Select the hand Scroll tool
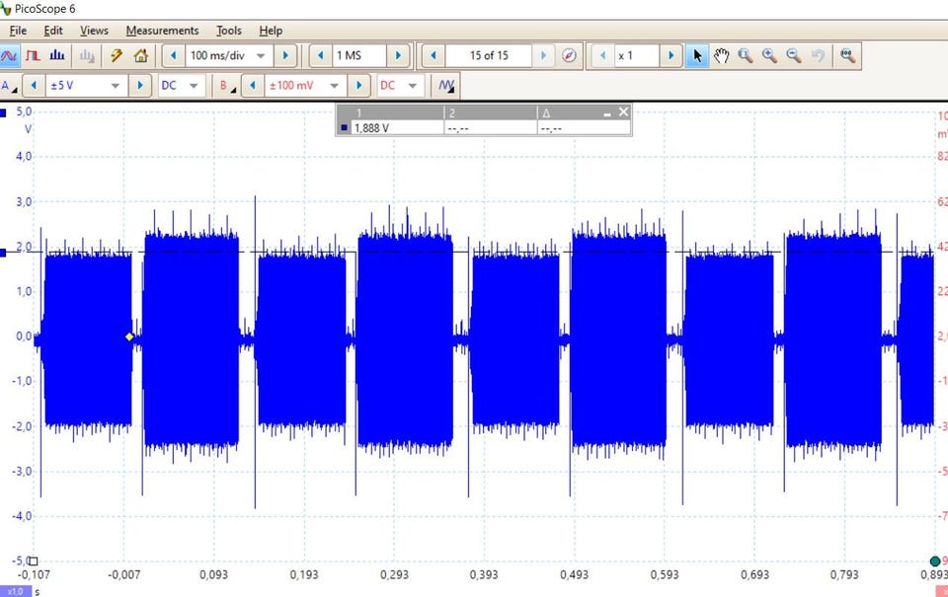 (x=722, y=55)
